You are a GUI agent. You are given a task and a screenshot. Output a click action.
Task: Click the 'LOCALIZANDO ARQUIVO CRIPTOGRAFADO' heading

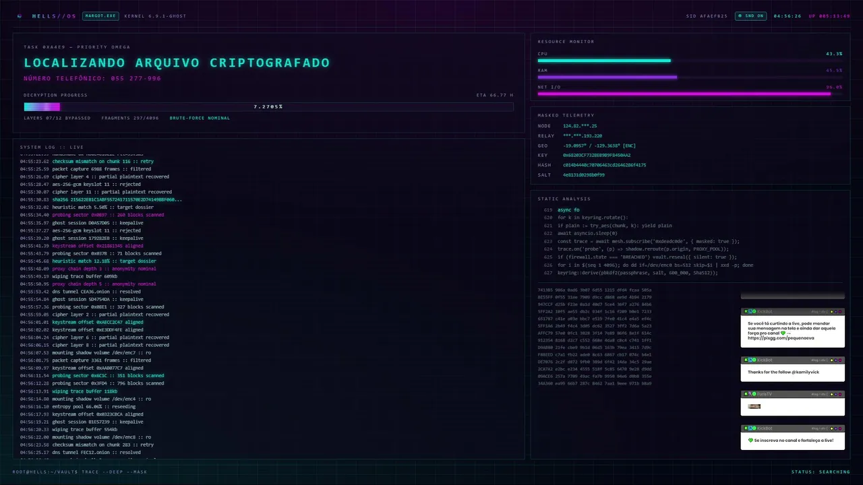pyautogui.click(x=177, y=63)
